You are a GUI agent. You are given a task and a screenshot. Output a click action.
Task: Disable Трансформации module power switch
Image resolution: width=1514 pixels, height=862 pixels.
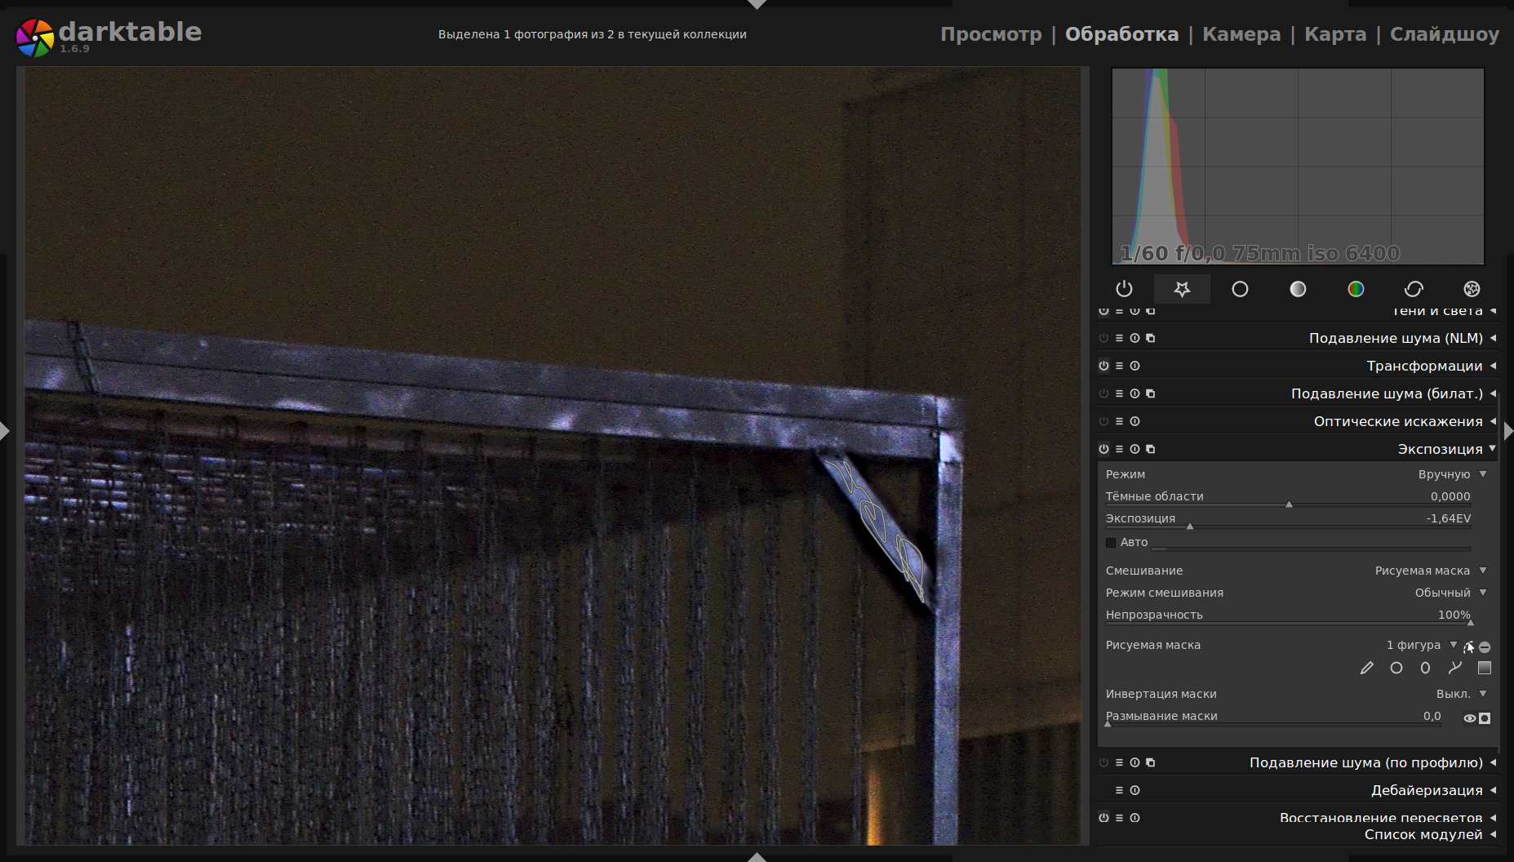point(1103,366)
